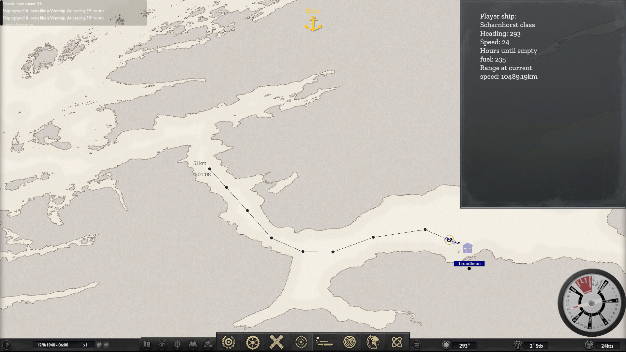Toggle the globe world map view
This screenshot has height=352, width=626.
click(x=373, y=342)
